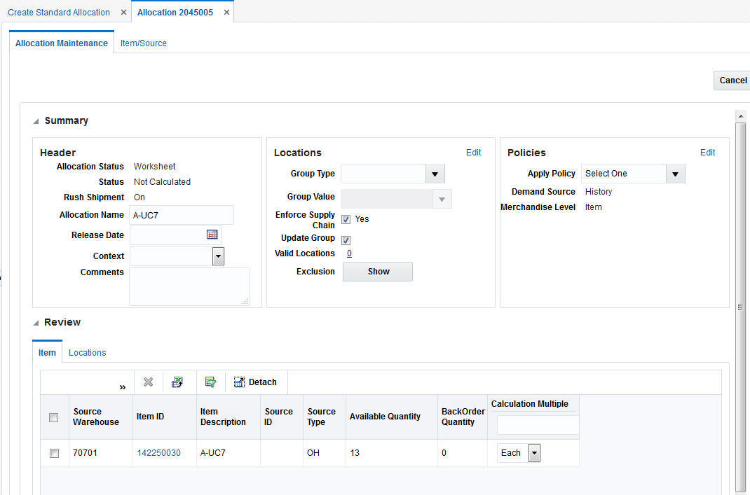
Task: Select the row checkbox for item 142250030
Action: (x=54, y=453)
